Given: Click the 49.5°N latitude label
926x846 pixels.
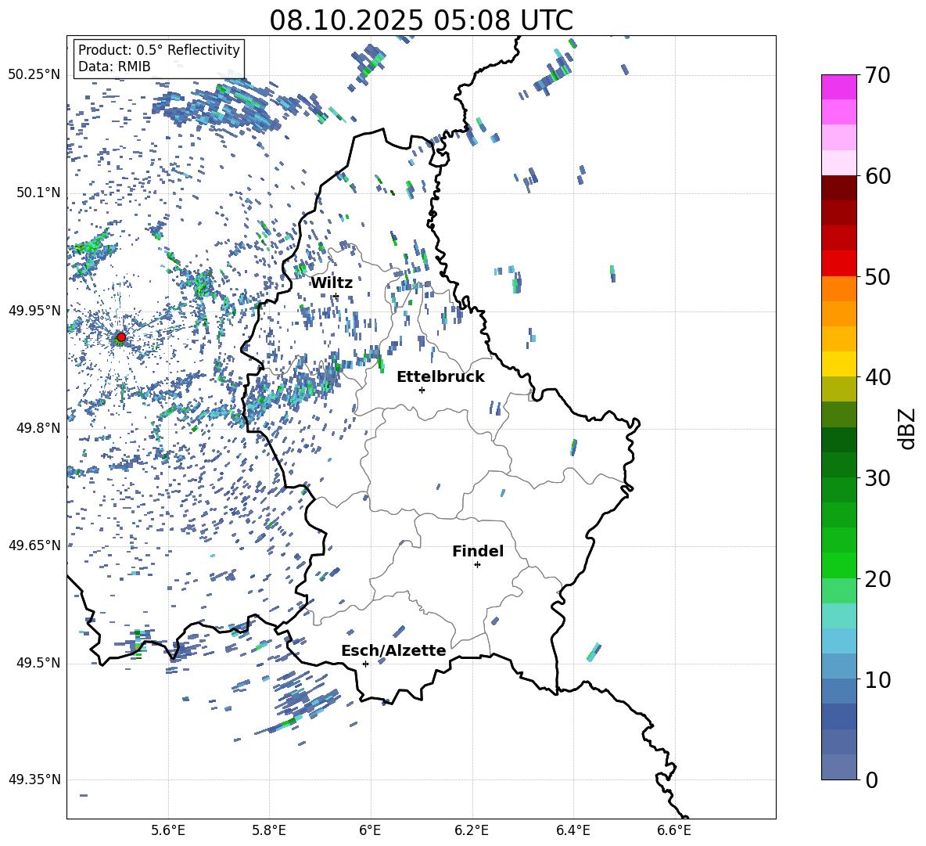Looking at the screenshot, I should pos(38,663).
